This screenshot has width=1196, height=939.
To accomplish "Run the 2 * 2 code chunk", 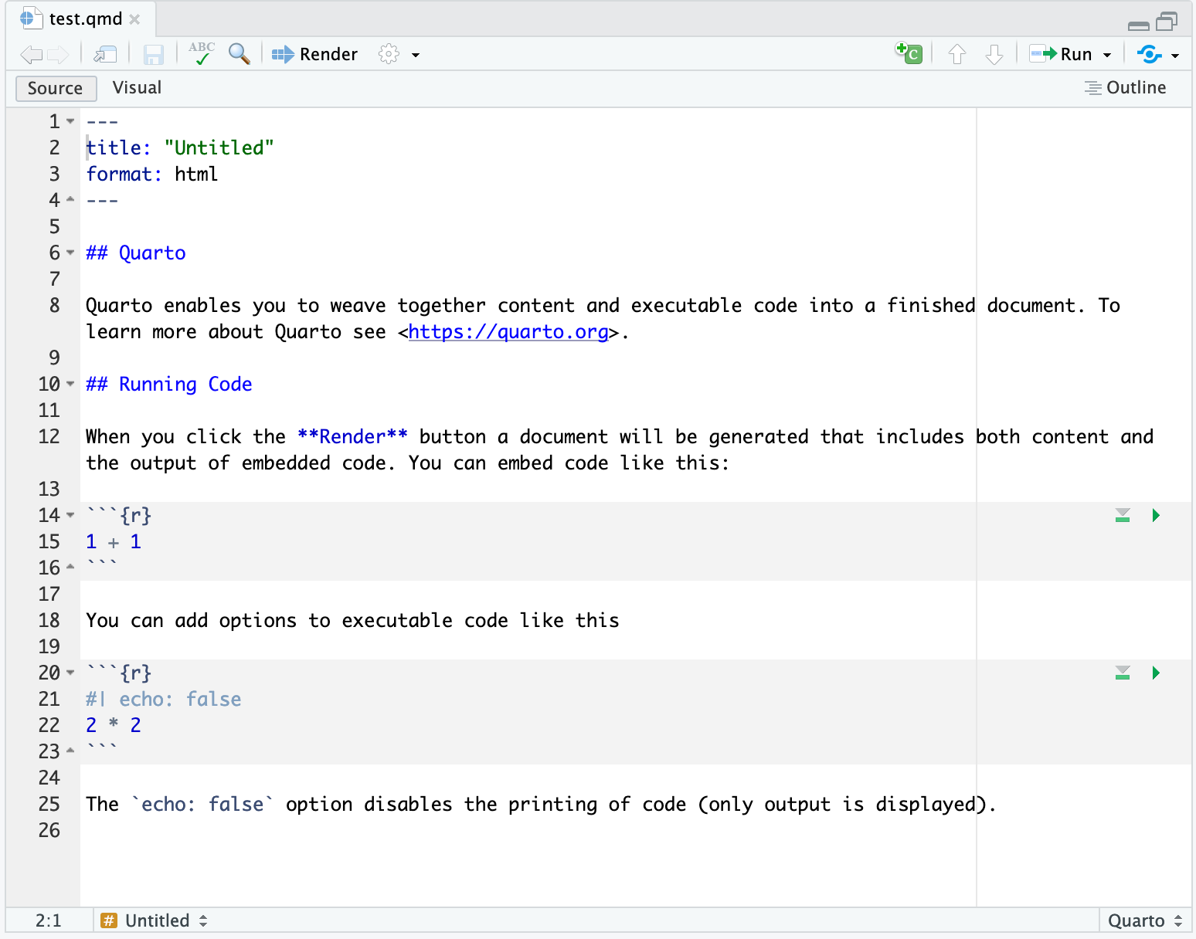I will pyautogui.click(x=1156, y=673).
